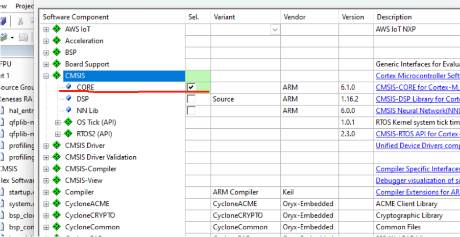The height and width of the screenshot is (237, 460).
Task: Click the Cut scissors toolbar icon
Action: coord(20,21)
